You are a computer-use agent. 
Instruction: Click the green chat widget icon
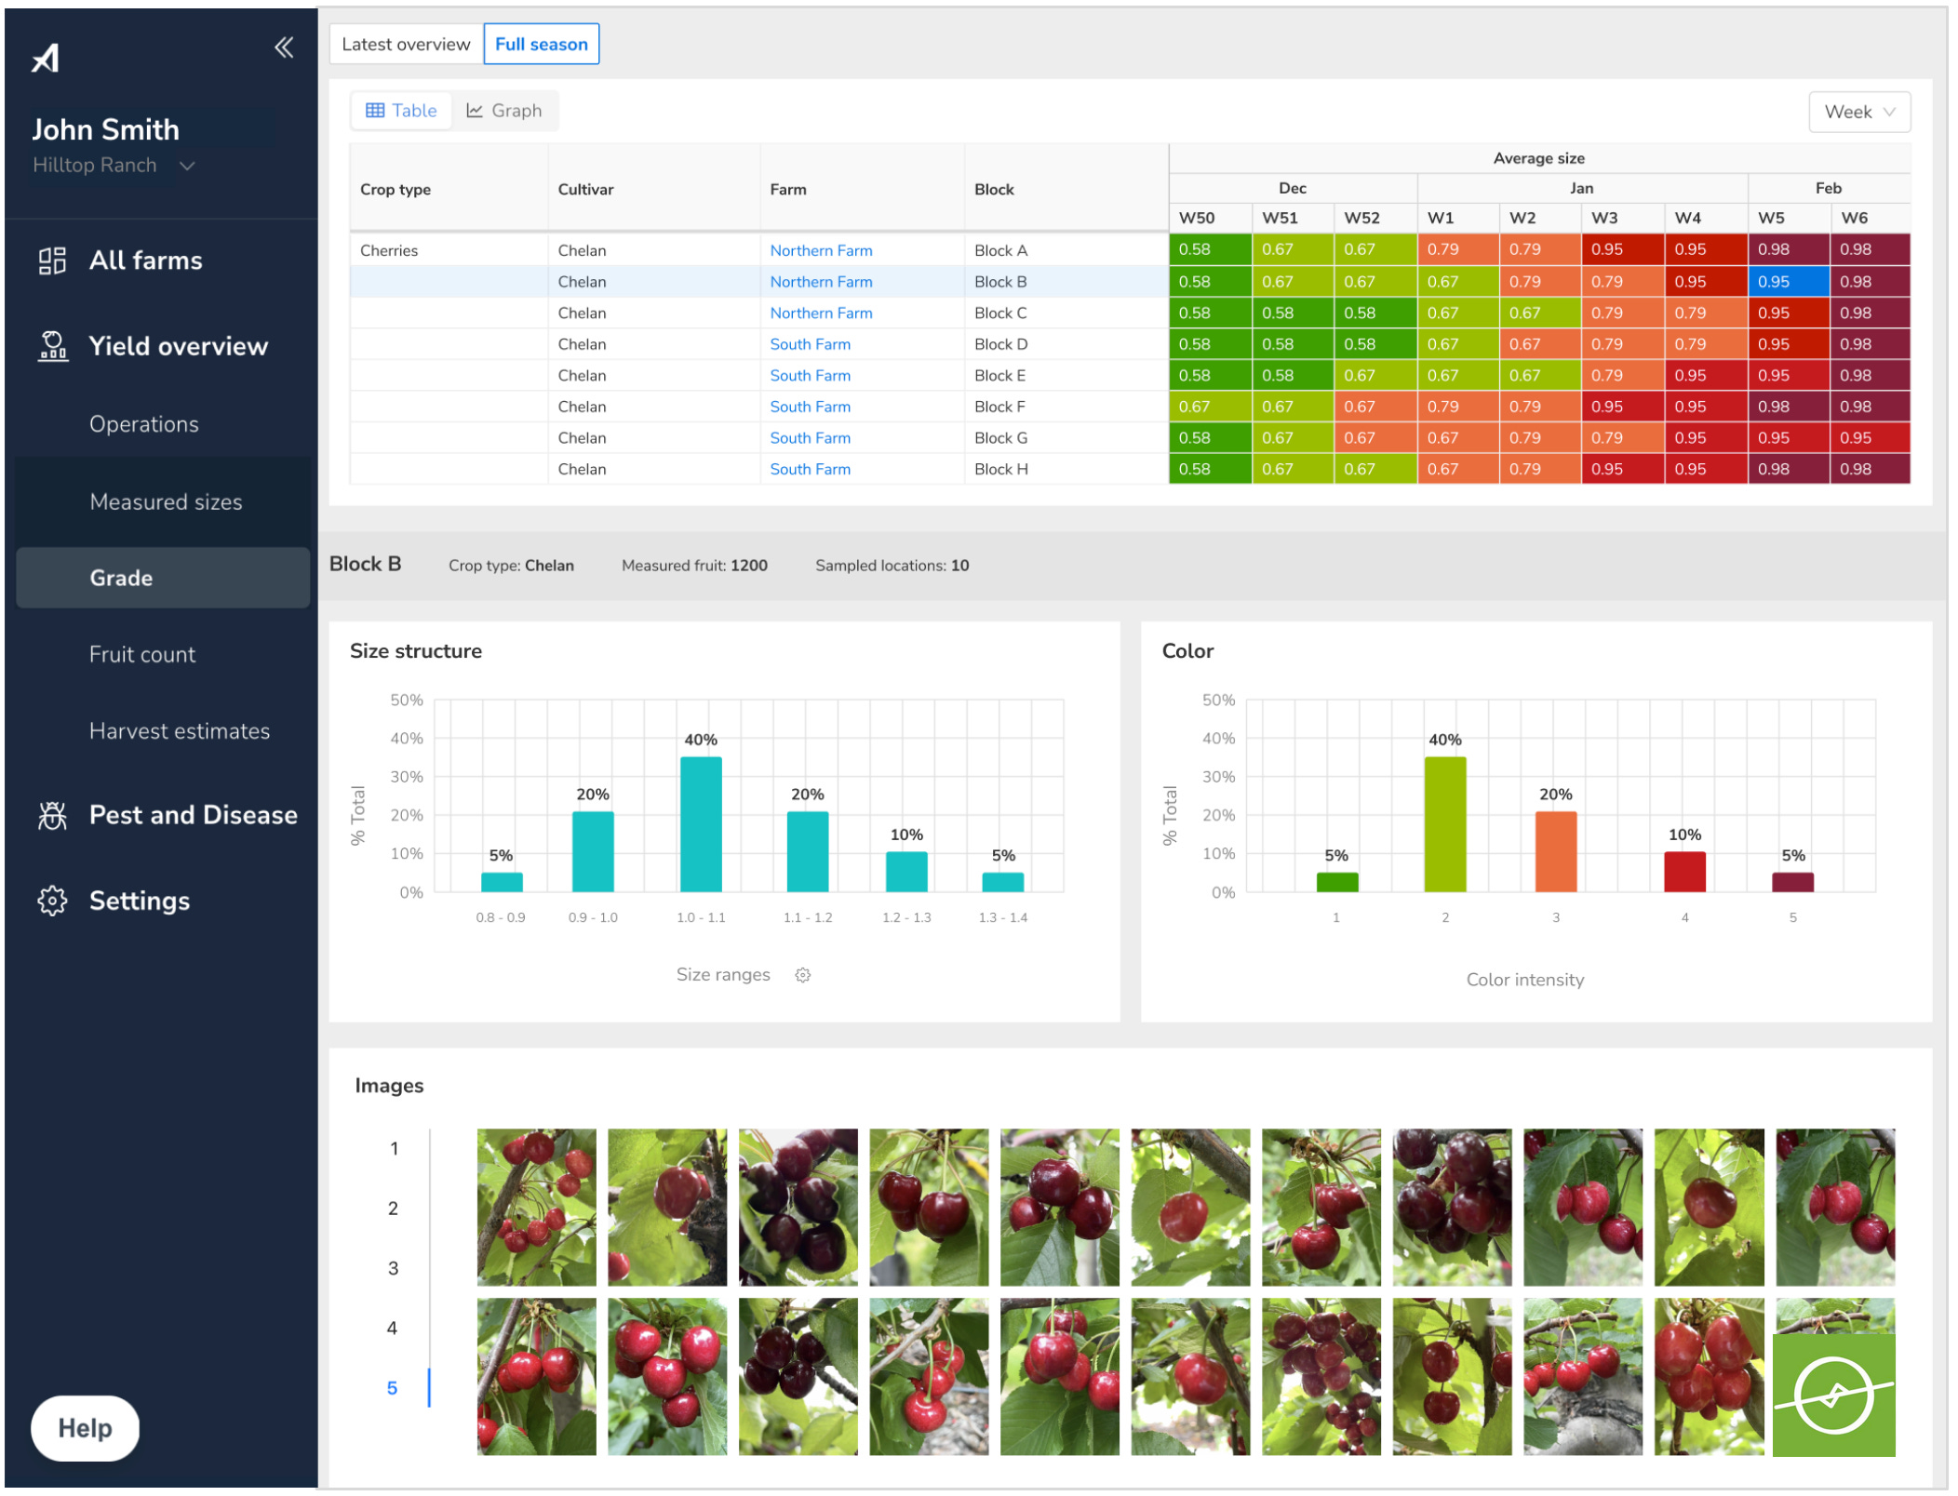point(1833,1395)
